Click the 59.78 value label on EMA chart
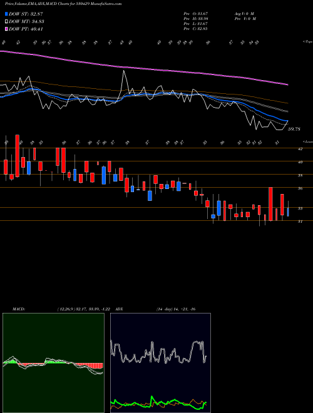The width and height of the screenshot is (313, 413). 294,129
